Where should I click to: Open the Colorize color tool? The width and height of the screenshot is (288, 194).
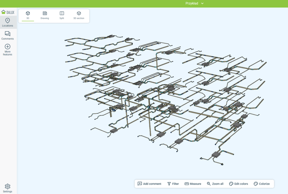[262, 184]
